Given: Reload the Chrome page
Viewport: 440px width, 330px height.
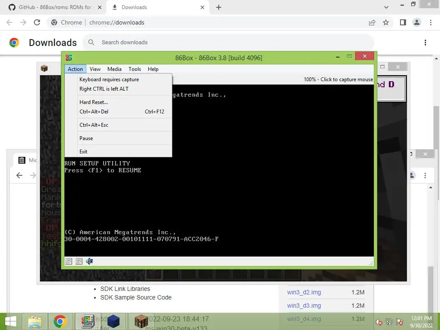Looking at the screenshot, I should point(37,22).
